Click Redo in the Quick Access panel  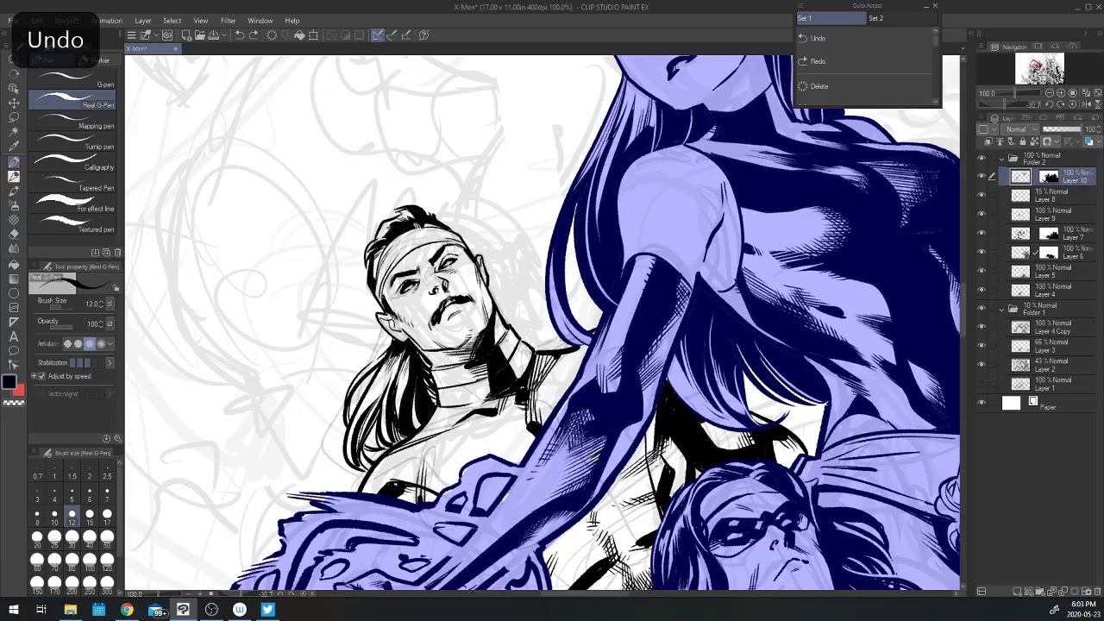coord(863,61)
